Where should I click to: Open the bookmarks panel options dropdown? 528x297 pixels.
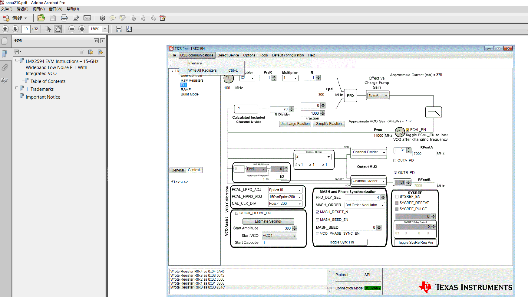[18, 52]
